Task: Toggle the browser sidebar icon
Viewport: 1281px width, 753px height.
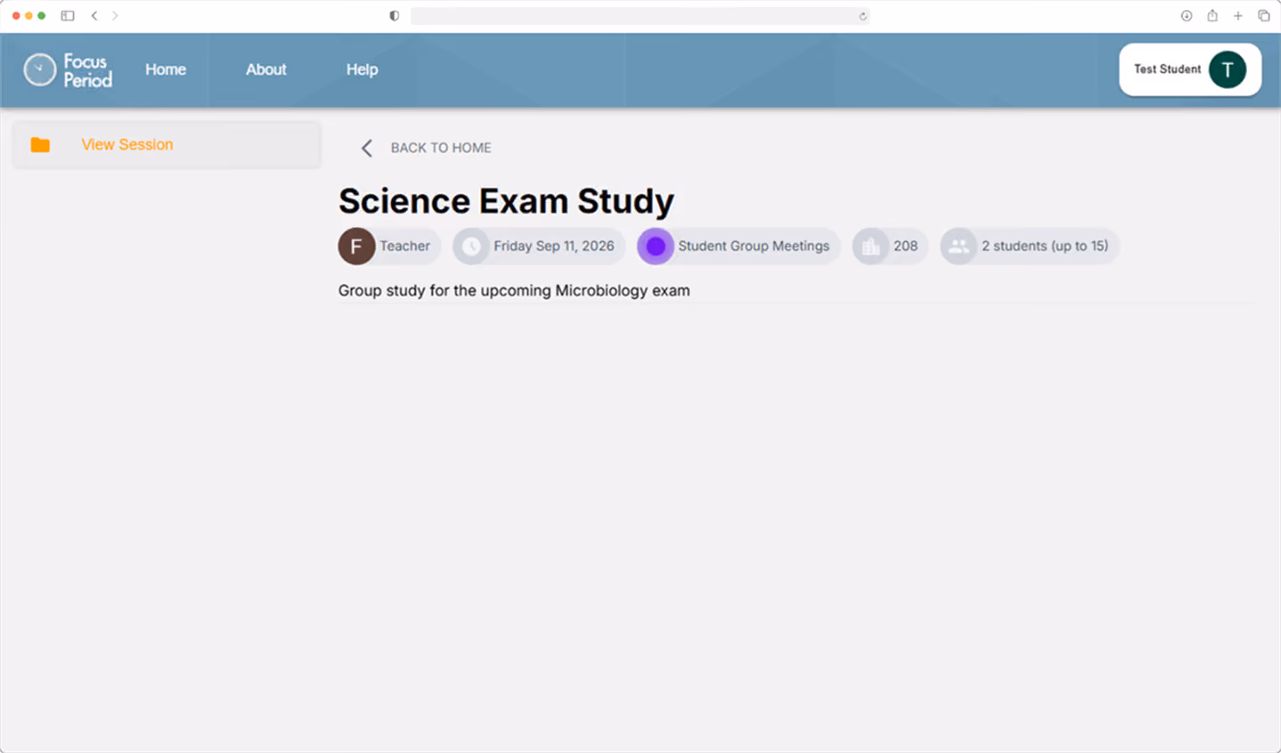Action: (x=68, y=16)
